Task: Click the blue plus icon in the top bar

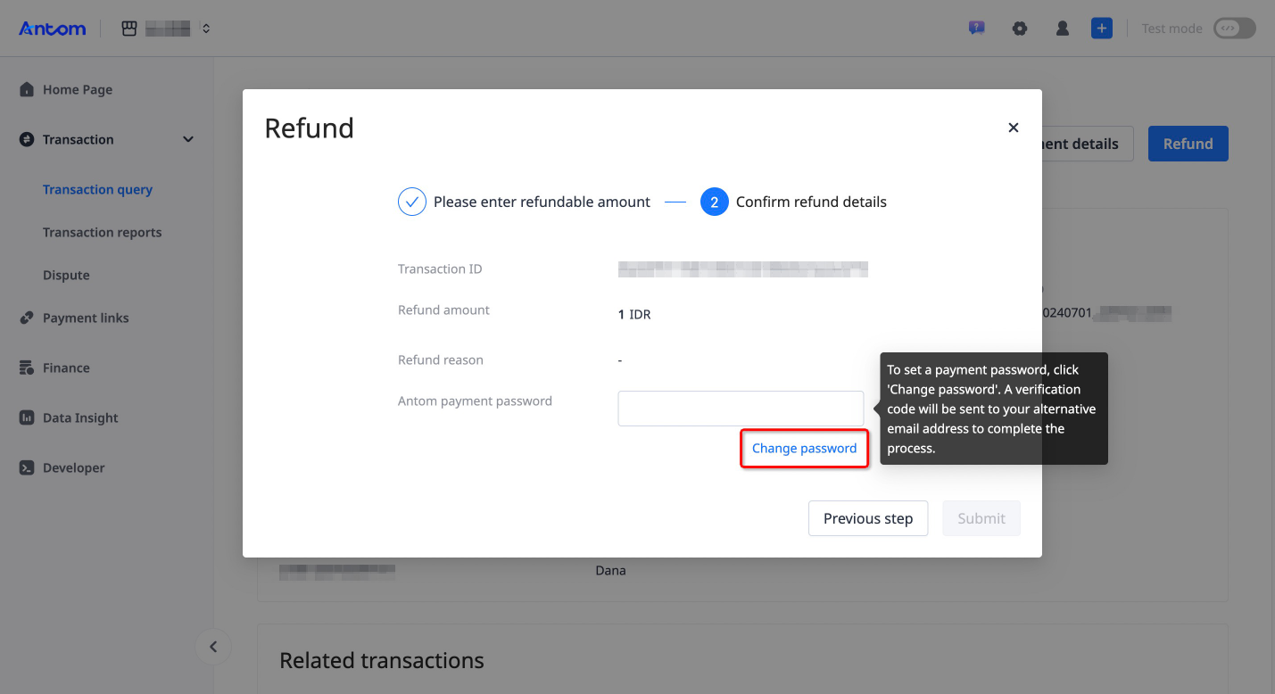Action: pyautogui.click(x=1101, y=28)
